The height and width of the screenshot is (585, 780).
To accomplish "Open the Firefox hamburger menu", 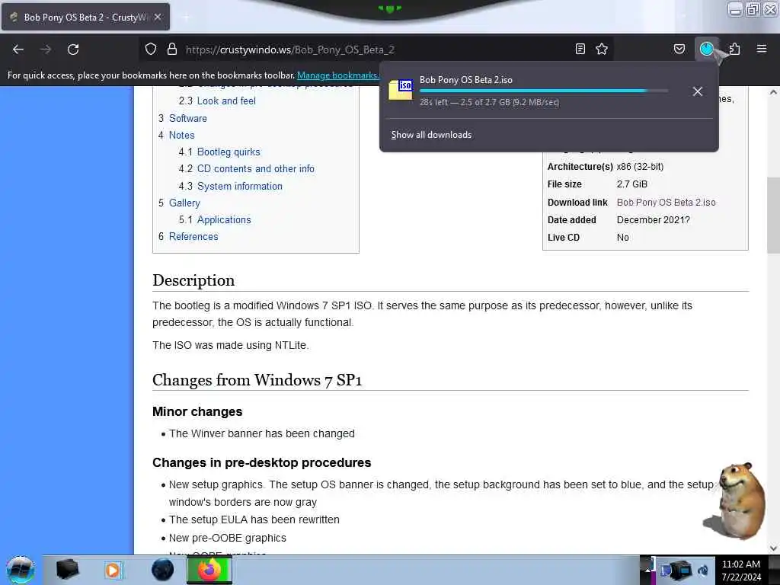I will pos(762,49).
